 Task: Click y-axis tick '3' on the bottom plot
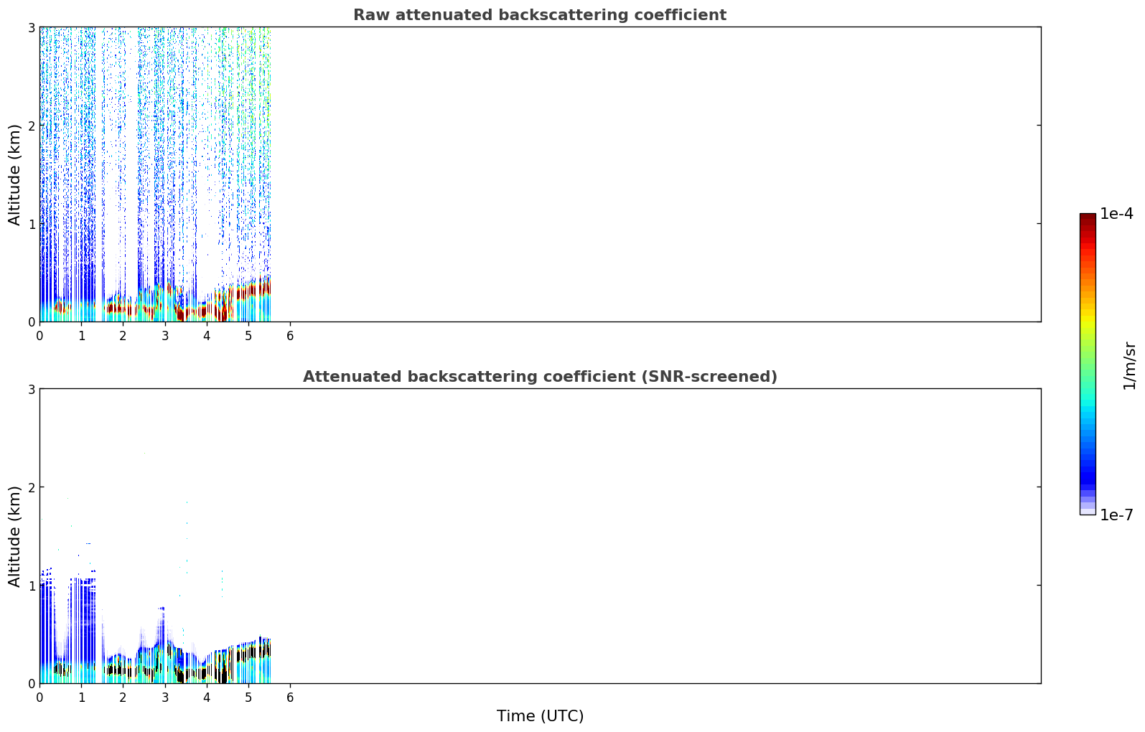(31, 389)
